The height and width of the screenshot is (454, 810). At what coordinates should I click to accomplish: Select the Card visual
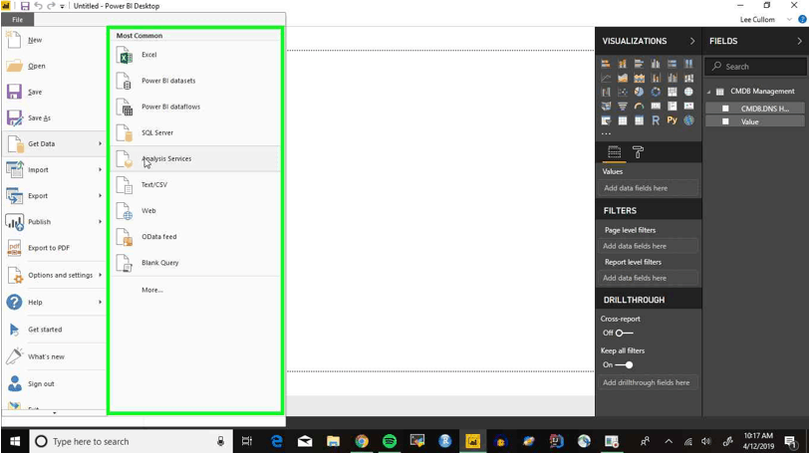click(x=656, y=106)
